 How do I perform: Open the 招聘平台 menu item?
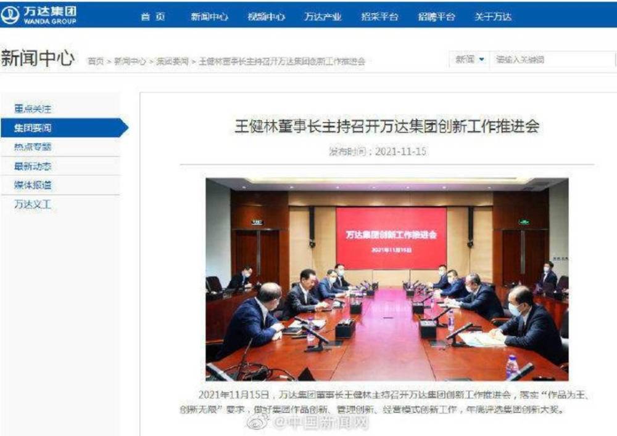tap(436, 17)
